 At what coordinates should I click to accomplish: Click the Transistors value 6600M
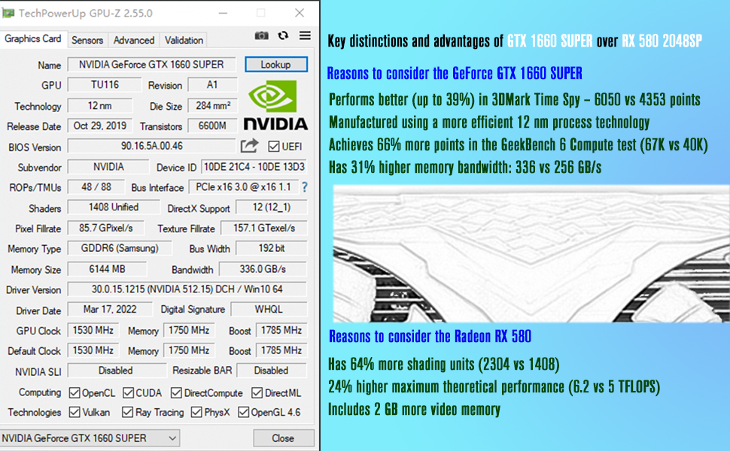212,126
